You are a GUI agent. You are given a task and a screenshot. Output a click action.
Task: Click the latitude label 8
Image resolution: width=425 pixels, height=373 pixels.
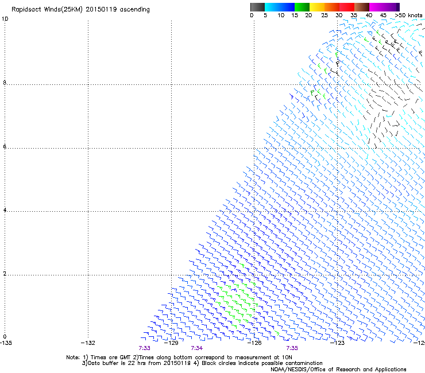tap(5, 83)
